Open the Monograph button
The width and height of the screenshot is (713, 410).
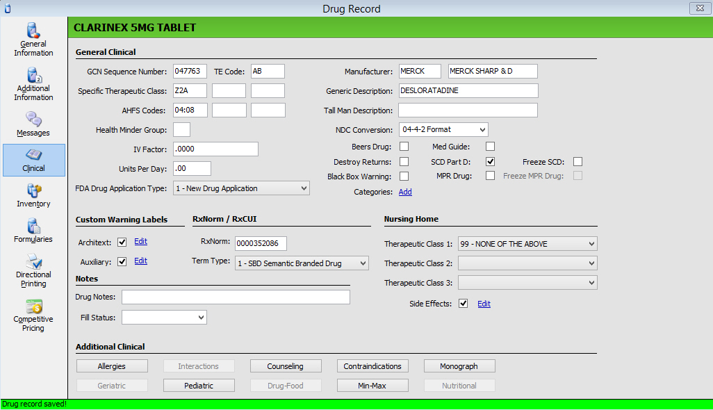(x=459, y=366)
